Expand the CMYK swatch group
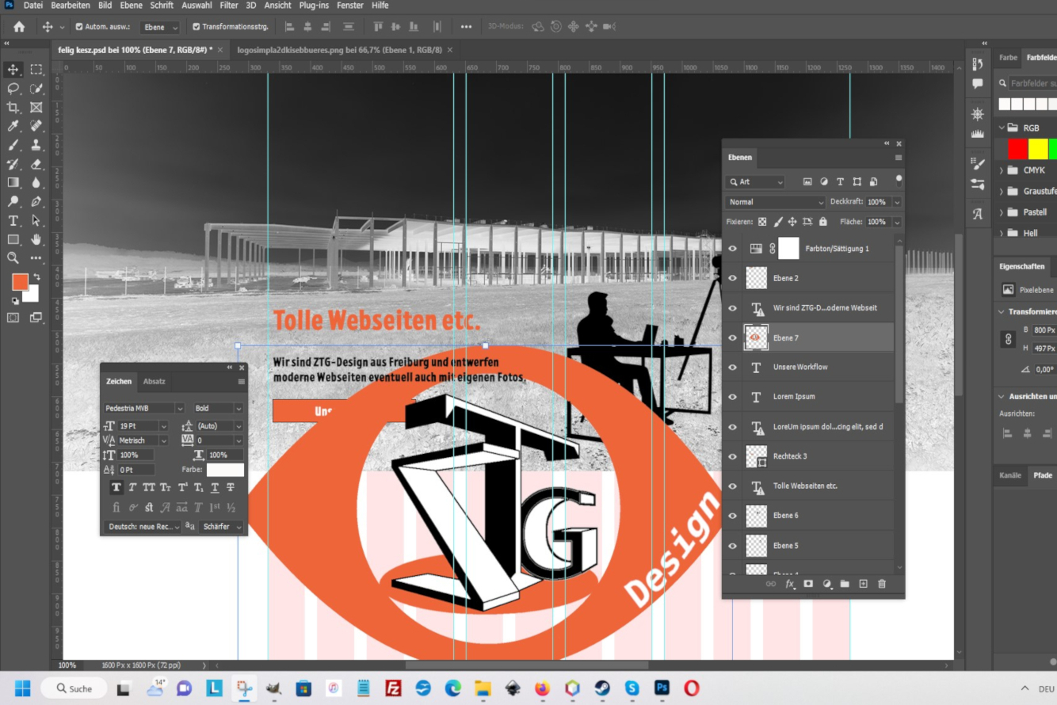Screen dimensions: 1057x705 [x=1002, y=170]
